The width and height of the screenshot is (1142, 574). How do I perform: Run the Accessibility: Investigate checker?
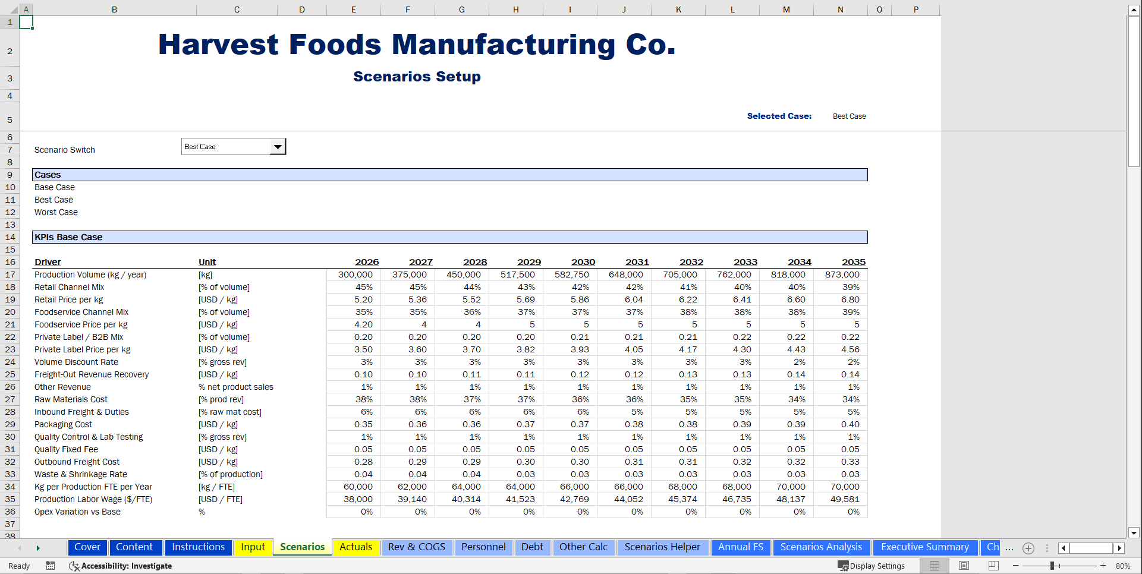[121, 566]
